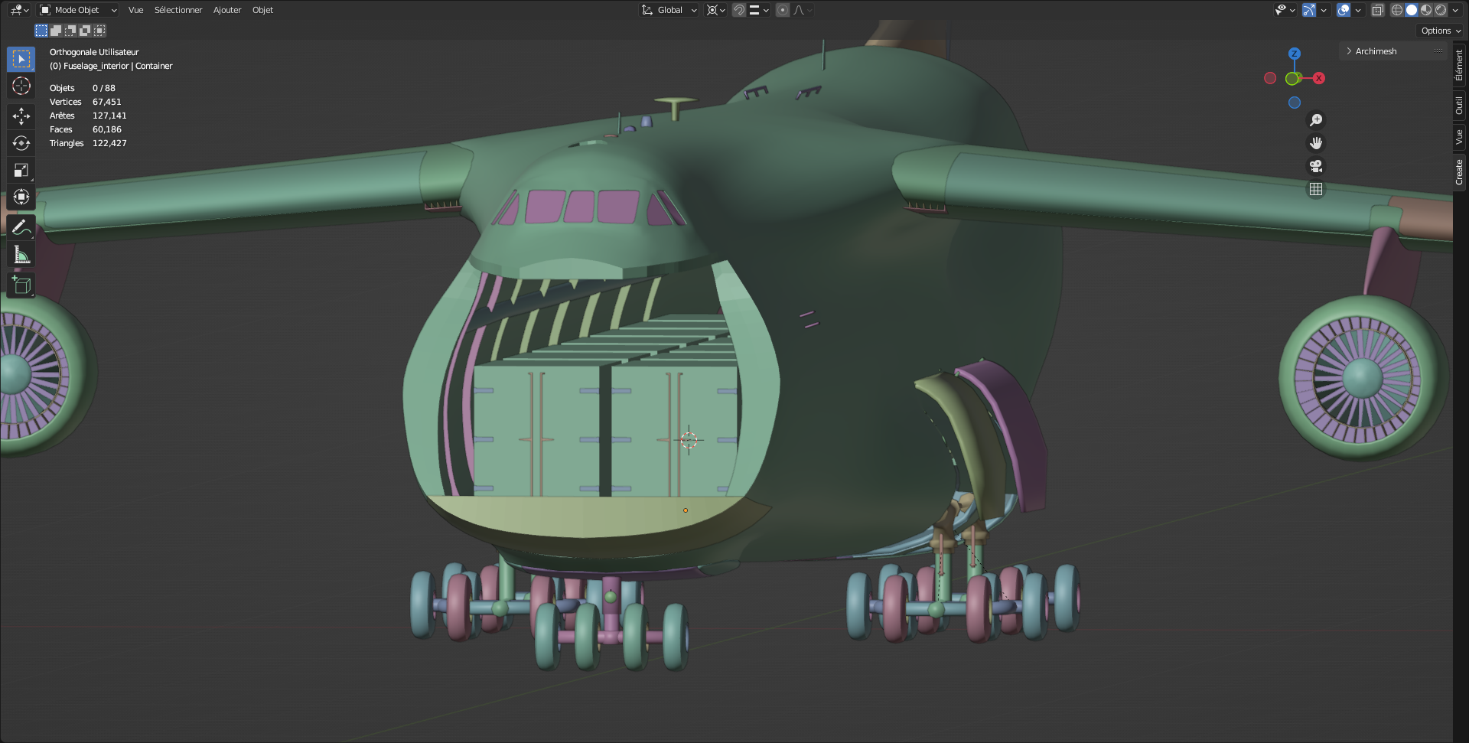Open snapping options dropdown
1469x743 pixels.
pos(759,10)
